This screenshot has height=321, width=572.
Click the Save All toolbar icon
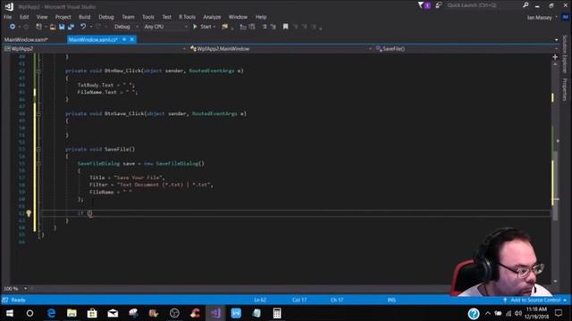[71, 27]
